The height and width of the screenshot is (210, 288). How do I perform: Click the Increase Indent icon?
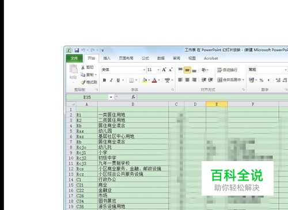click(211, 80)
